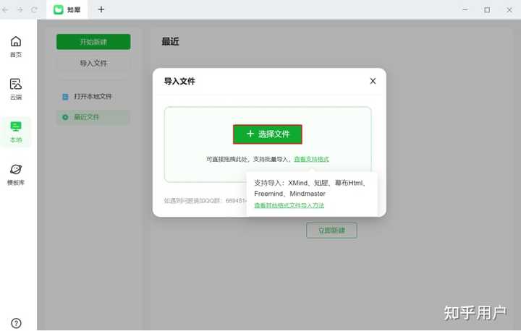Select 最近文件 entry
This screenshot has height=331, width=521.
[x=93, y=117]
